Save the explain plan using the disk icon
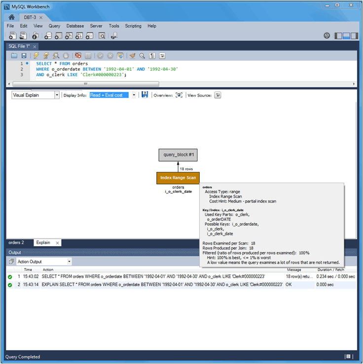 [145, 95]
